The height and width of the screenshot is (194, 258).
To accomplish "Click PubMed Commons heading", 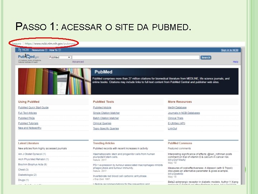I will (x=180, y=143).
